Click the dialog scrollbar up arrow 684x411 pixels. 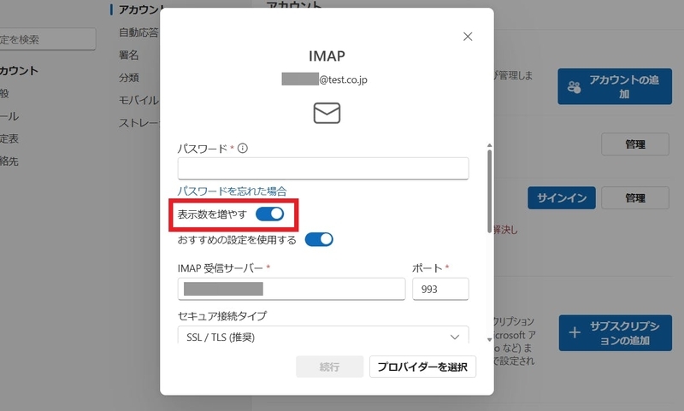point(489,145)
